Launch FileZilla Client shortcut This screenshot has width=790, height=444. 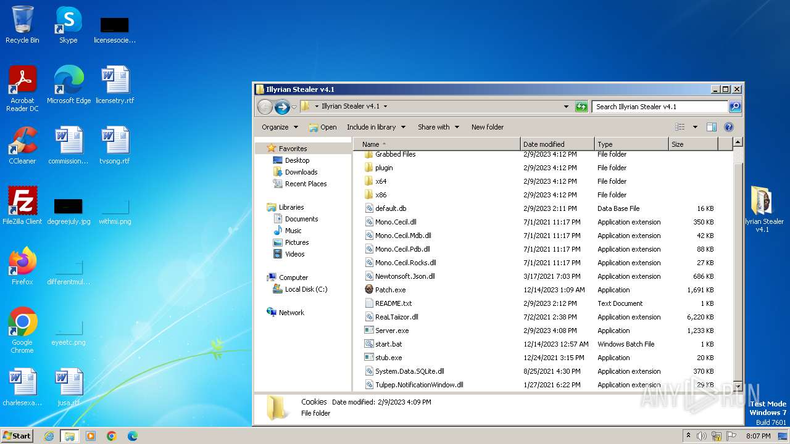tap(22, 206)
